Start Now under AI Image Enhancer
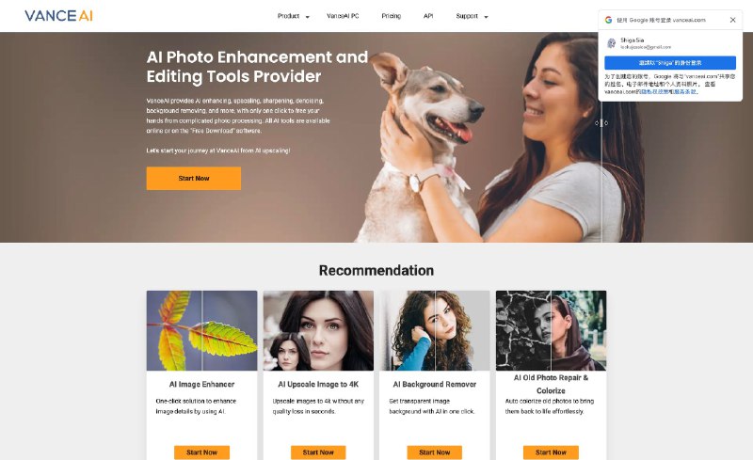The width and height of the screenshot is (753, 460). point(201,452)
